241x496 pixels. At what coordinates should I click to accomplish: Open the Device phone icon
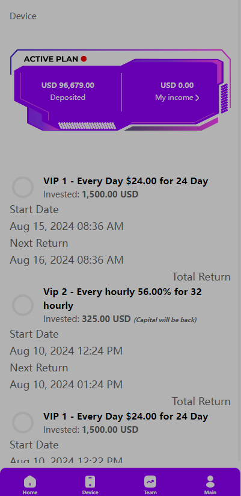[x=90, y=482]
